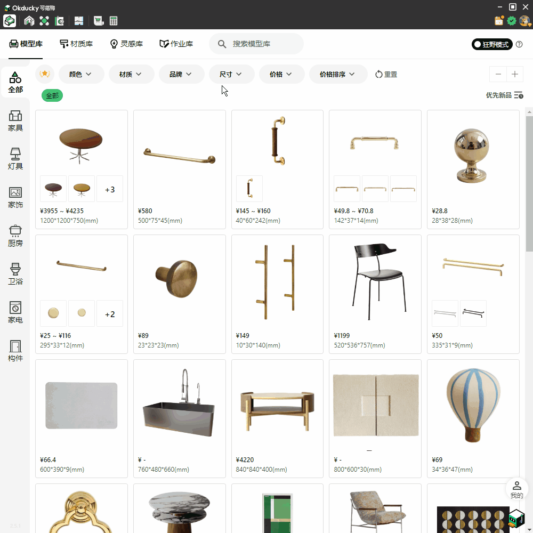Toggle the 优先新品 sort option
533x533 pixels.
coord(504,95)
